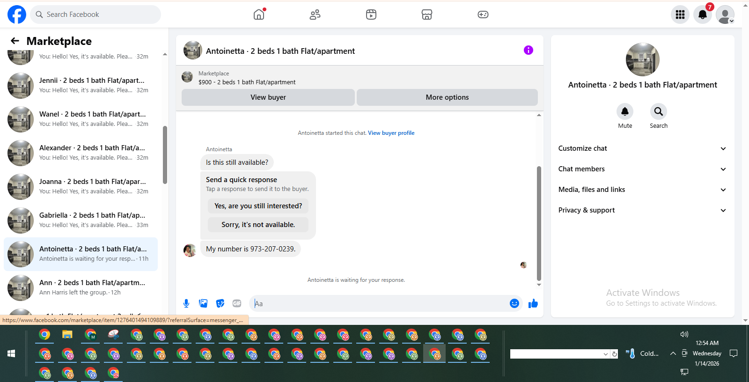Click the purple conversation info icon

[529, 50]
